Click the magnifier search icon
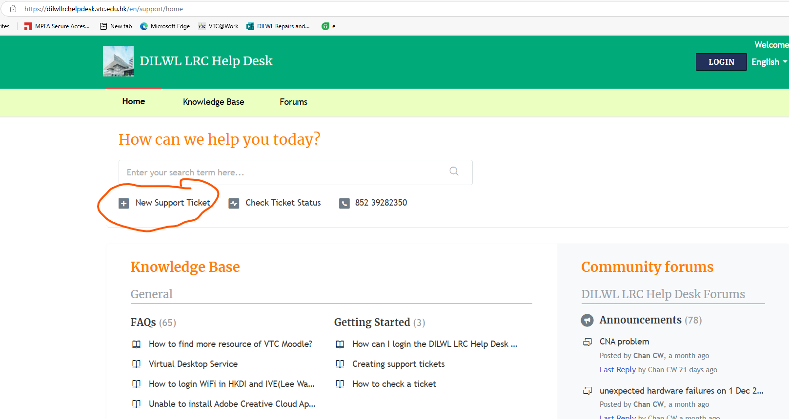 pyautogui.click(x=454, y=171)
